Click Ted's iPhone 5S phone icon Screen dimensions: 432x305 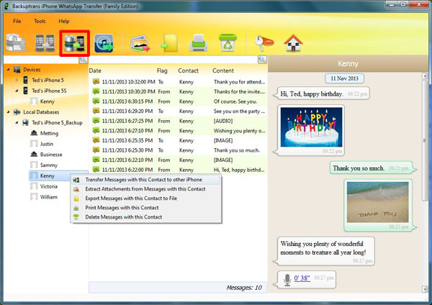[x=25, y=91]
